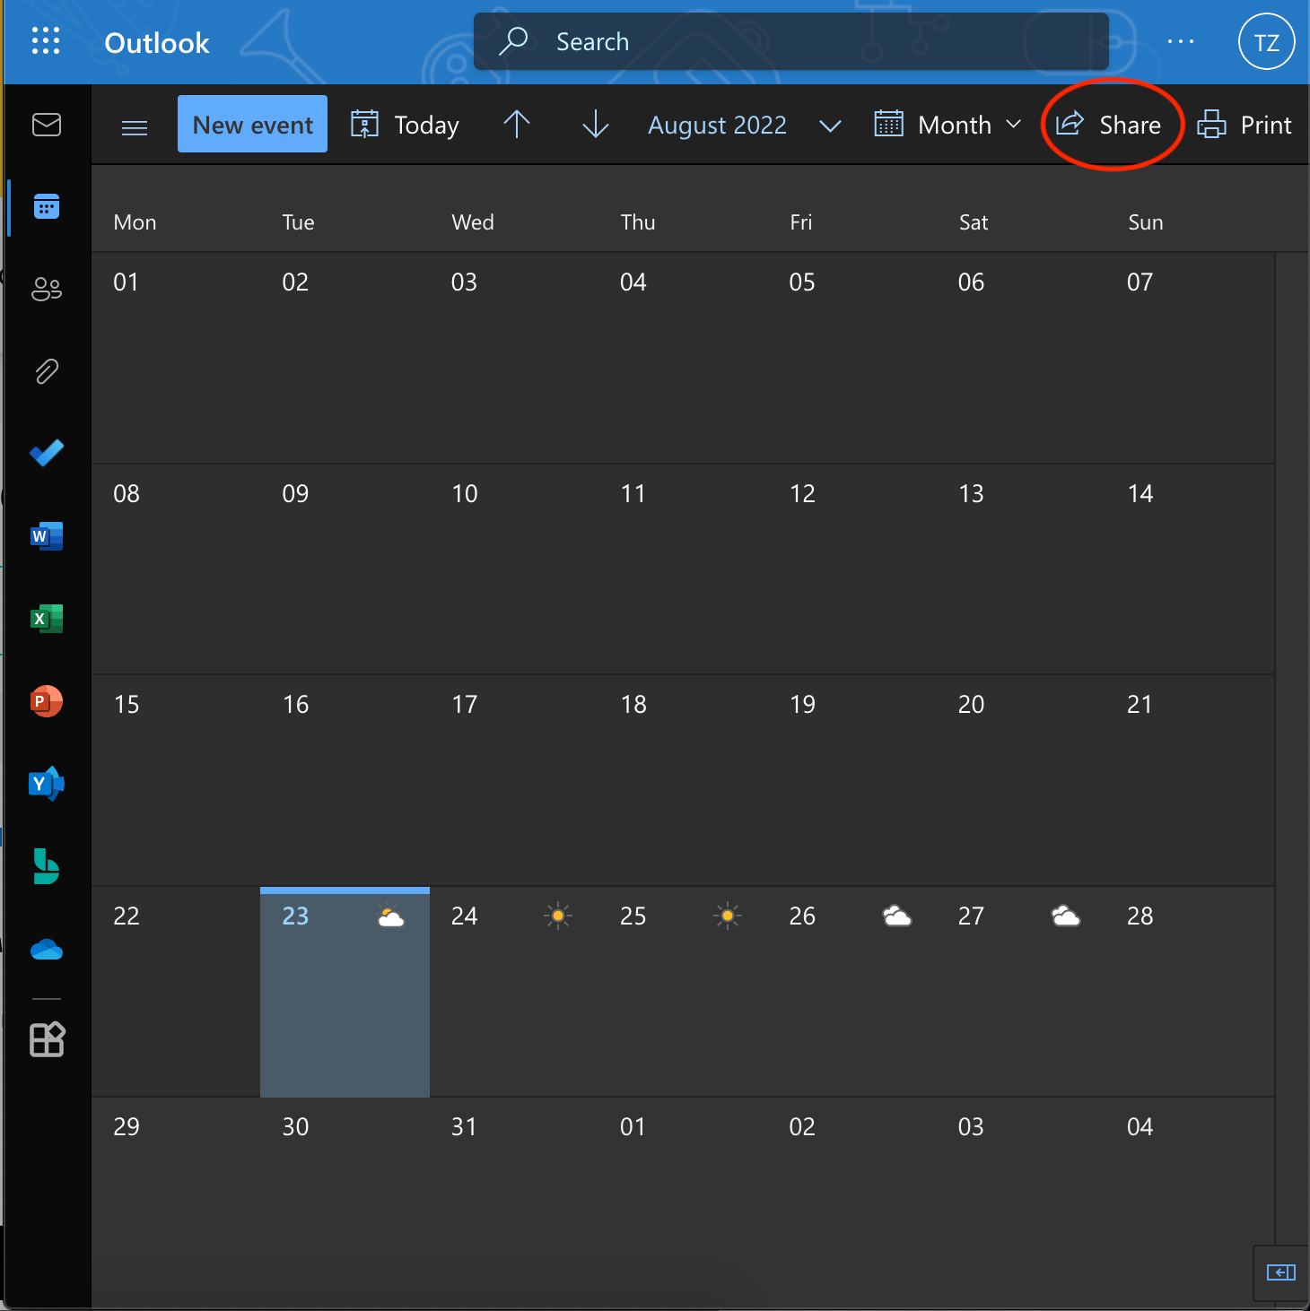Screen dimensions: 1310x1311
Task: Jump to Today in the calendar
Action: (405, 126)
